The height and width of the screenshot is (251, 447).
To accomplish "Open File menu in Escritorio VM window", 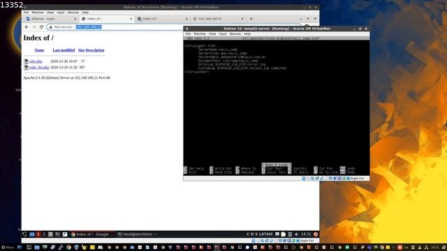I will pos(26,13).
